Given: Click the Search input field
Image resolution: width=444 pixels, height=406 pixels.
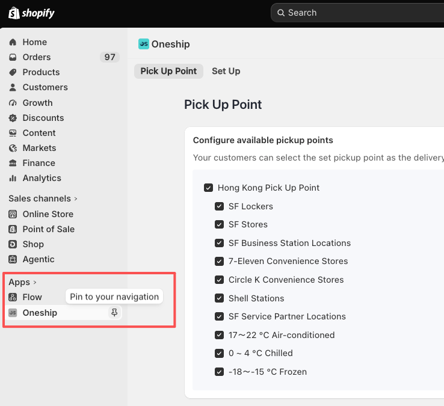Looking at the screenshot, I should click(357, 13).
